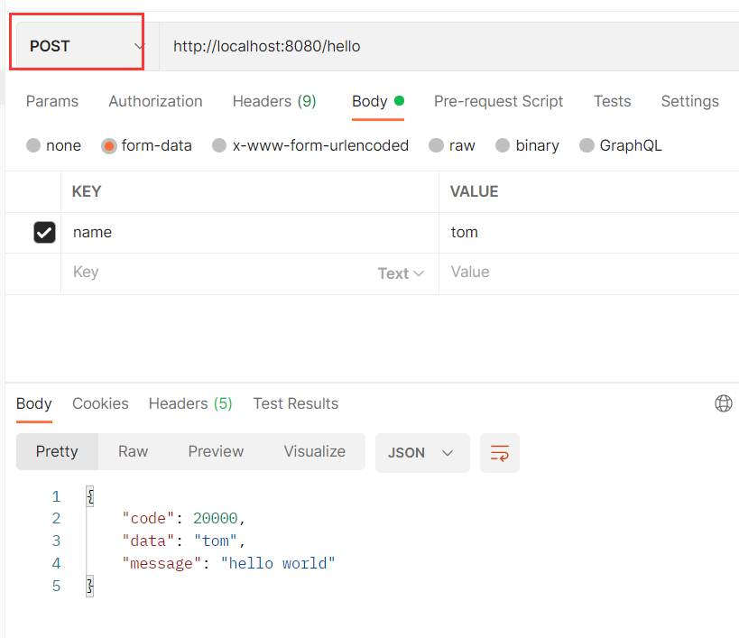Click the globe network icon in response panel
The height and width of the screenshot is (638, 739).
click(723, 403)
